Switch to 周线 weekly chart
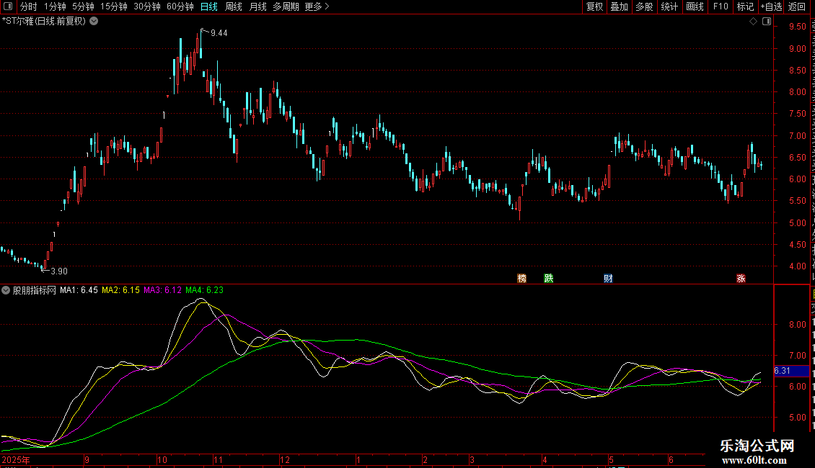The width and height of the screenshot is (815, 468). tap(234, 6)
